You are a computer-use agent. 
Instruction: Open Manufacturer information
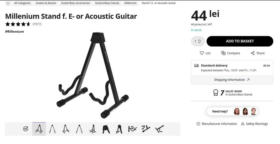click(x=217, y=124)
